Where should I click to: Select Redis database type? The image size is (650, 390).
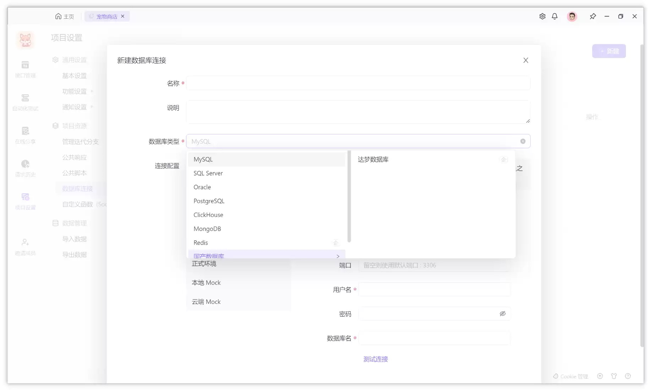tap(266, 243)
